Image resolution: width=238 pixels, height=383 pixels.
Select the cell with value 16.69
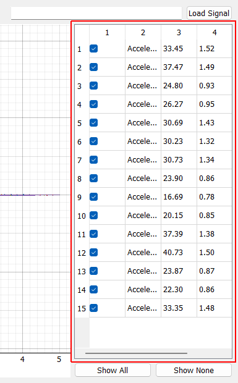coord(179,197)
